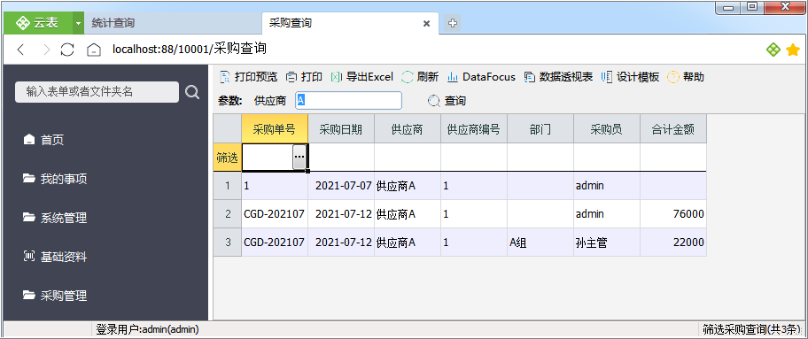
Task: Open the 云表 logo menu
Action: (37, 23)
